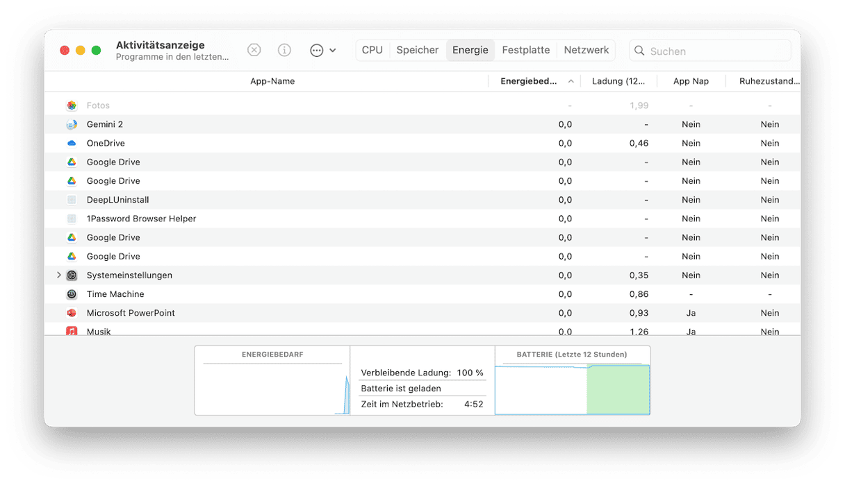This screenshot has width=845, height=485.
Task: Click the 0,35 charge value for Systemeinstellungen
Action: (639, 275)
